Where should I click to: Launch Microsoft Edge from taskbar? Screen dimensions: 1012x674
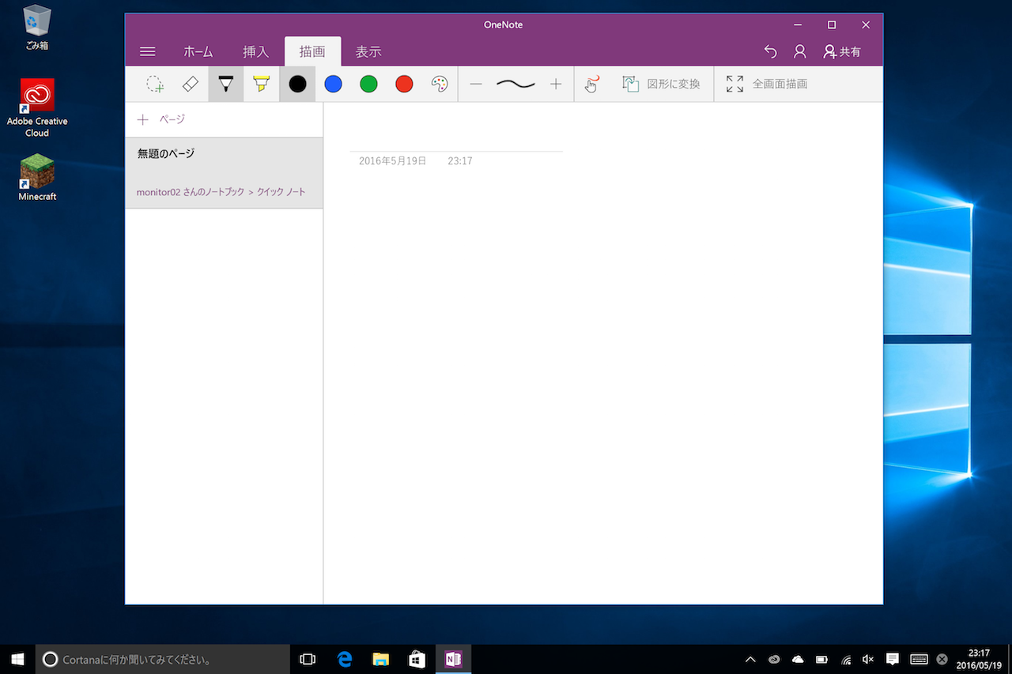pos(345,659)
